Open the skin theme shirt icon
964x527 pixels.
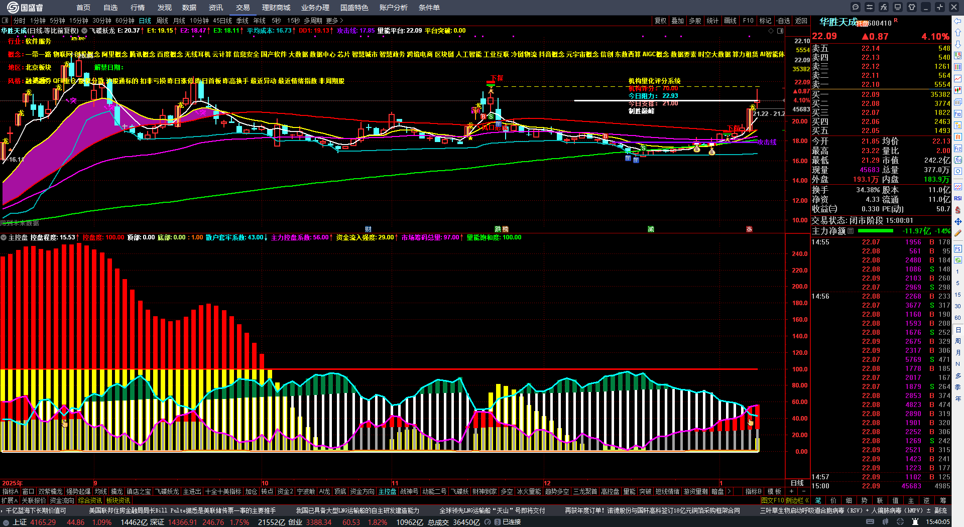click(x=912, y=7)
